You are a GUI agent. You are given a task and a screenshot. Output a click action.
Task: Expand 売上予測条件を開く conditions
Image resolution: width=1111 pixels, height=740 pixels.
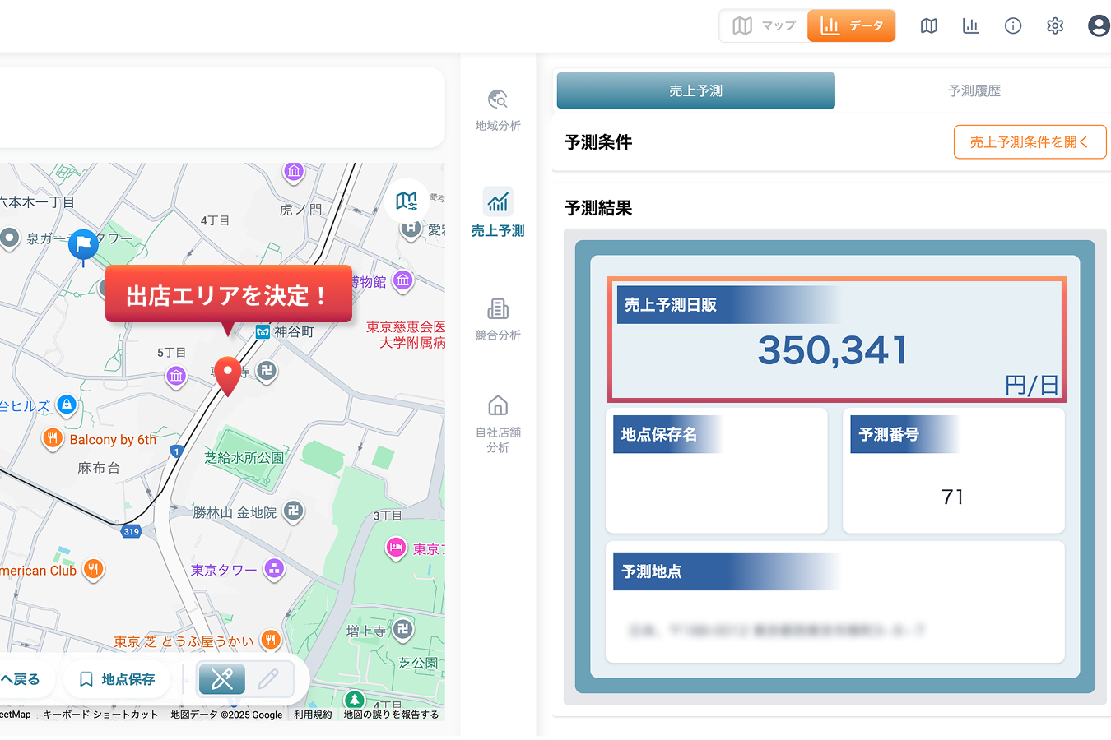(x=1030, y=142)
